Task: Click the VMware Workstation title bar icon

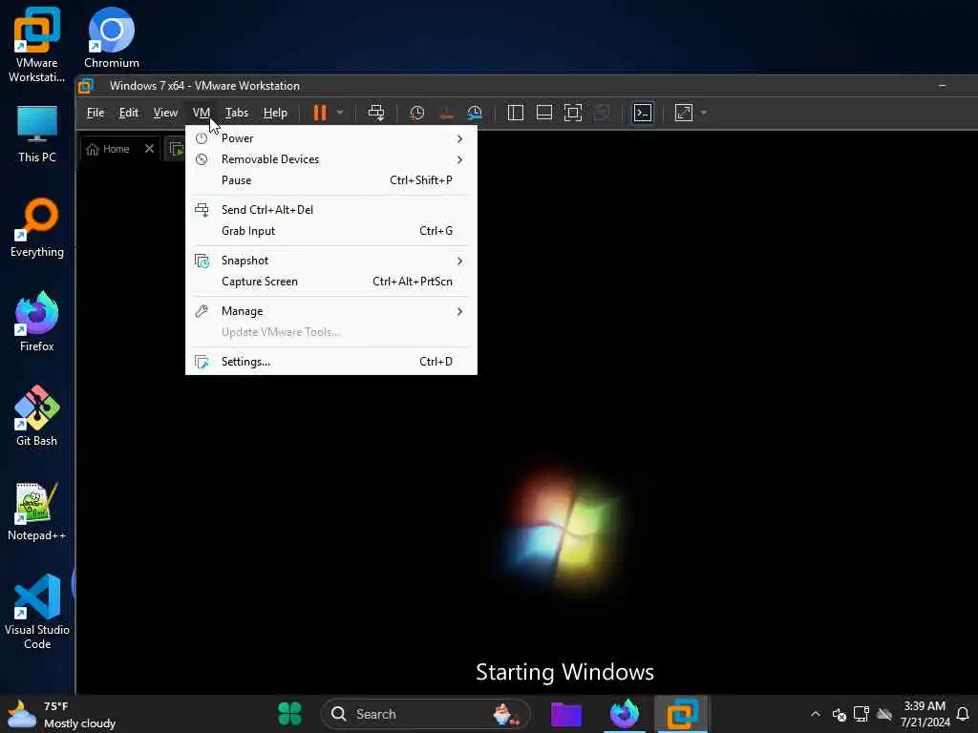Action: (86, 86)
